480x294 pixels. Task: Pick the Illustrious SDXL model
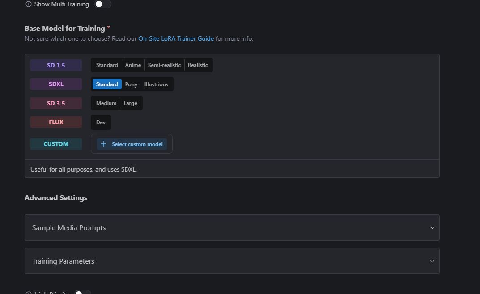156,84
